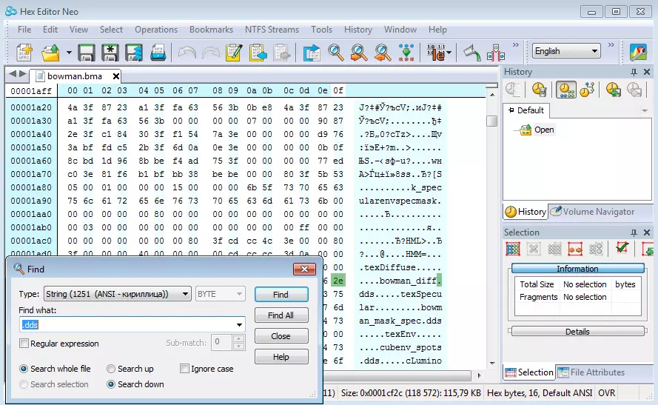Open the Operations menu
The height and width of the screenshot is (405, 658).
[x=156, y=30]
